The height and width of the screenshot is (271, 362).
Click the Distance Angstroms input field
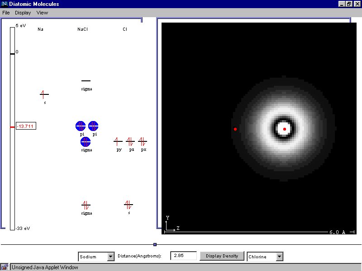click(184, 256)
